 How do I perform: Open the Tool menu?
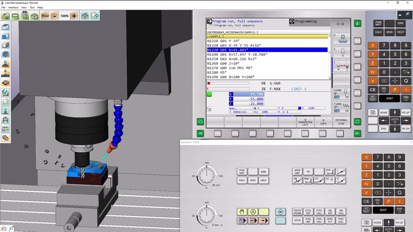click(32, 7)
